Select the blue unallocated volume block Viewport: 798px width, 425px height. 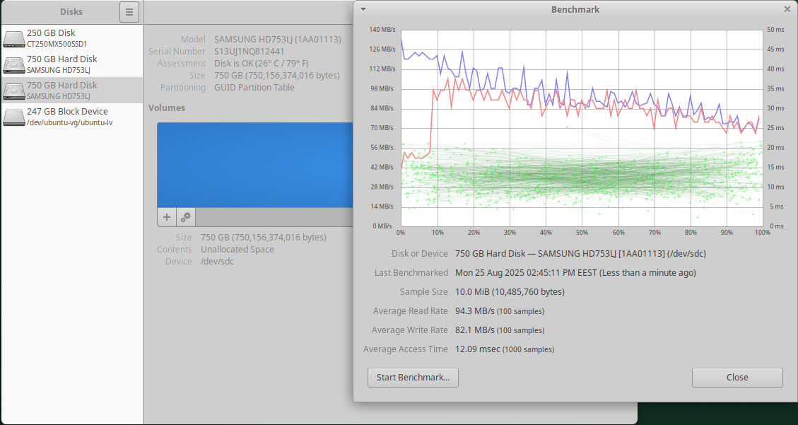pyautogui.click(x=255, y=165)
